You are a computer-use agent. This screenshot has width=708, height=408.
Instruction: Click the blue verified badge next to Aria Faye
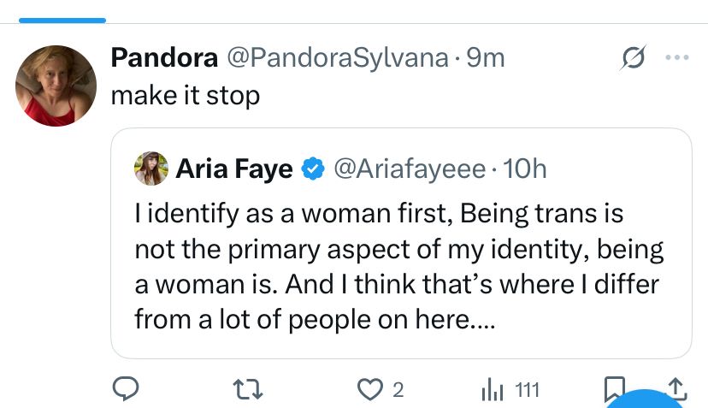[313, 169]
